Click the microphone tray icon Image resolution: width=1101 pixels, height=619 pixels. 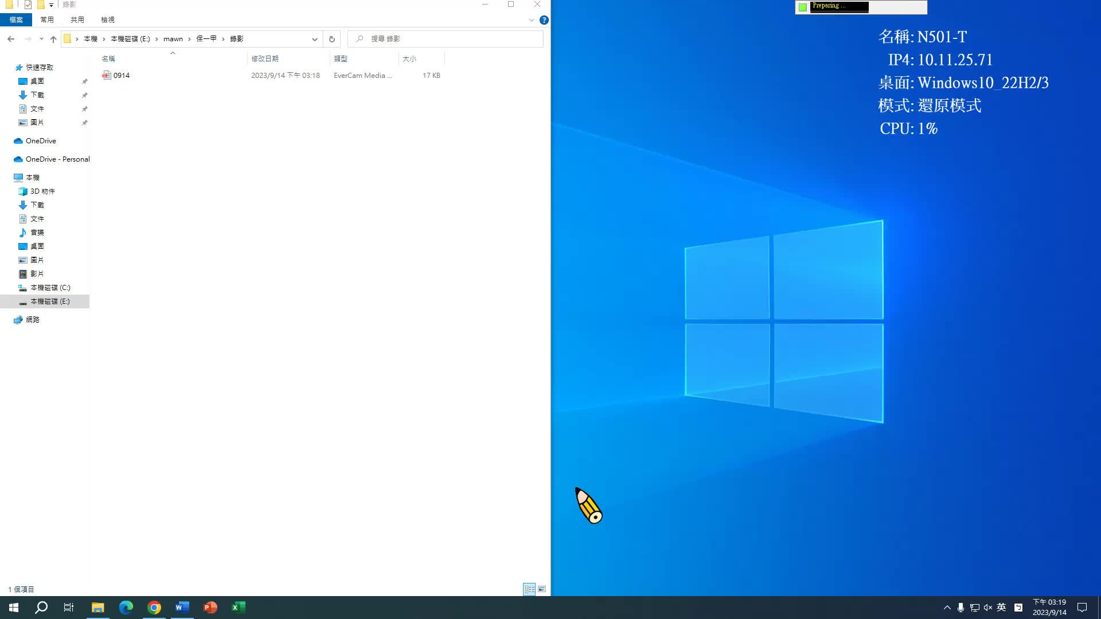[x=961, y=608]
